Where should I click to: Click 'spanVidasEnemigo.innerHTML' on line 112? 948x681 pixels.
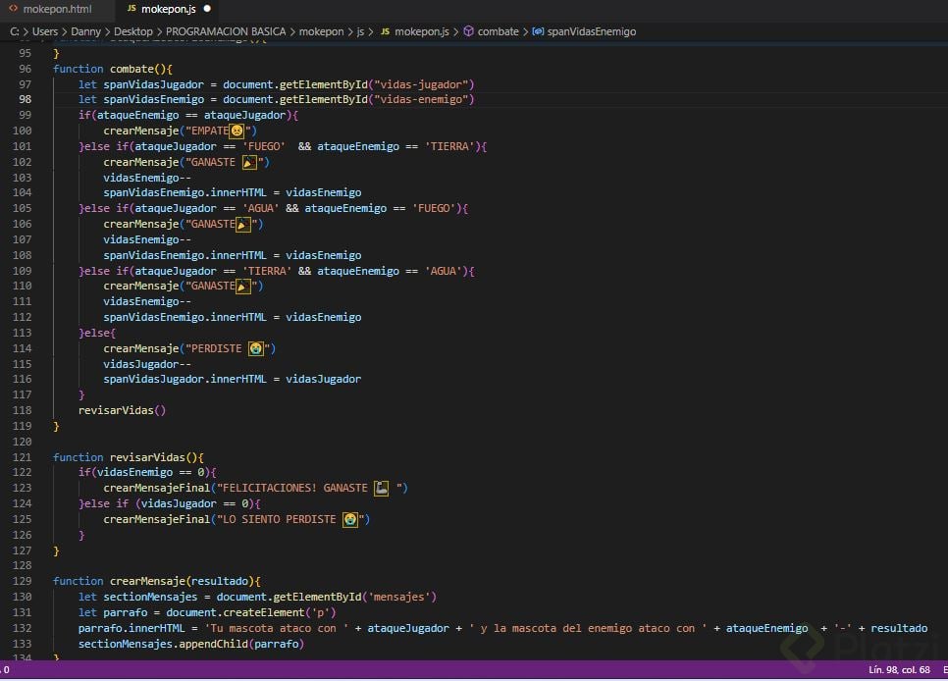(x=184, y=318)
